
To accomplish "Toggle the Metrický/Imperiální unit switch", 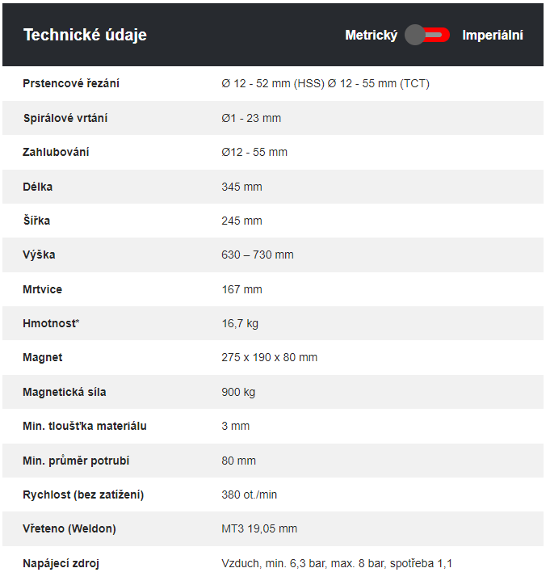I will (x=427, y=35).
